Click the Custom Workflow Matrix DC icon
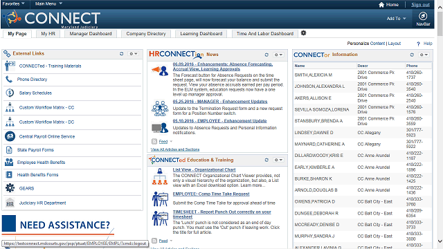Image resolution: width=443 pixels, height=249 pixels. 10,122
